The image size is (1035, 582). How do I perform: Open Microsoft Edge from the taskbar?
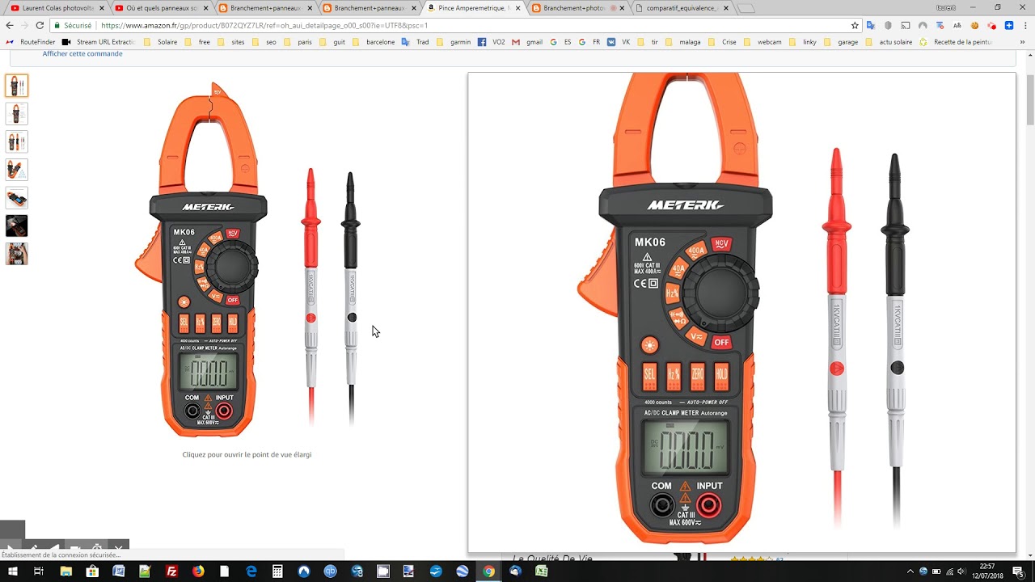click(251, 571)
